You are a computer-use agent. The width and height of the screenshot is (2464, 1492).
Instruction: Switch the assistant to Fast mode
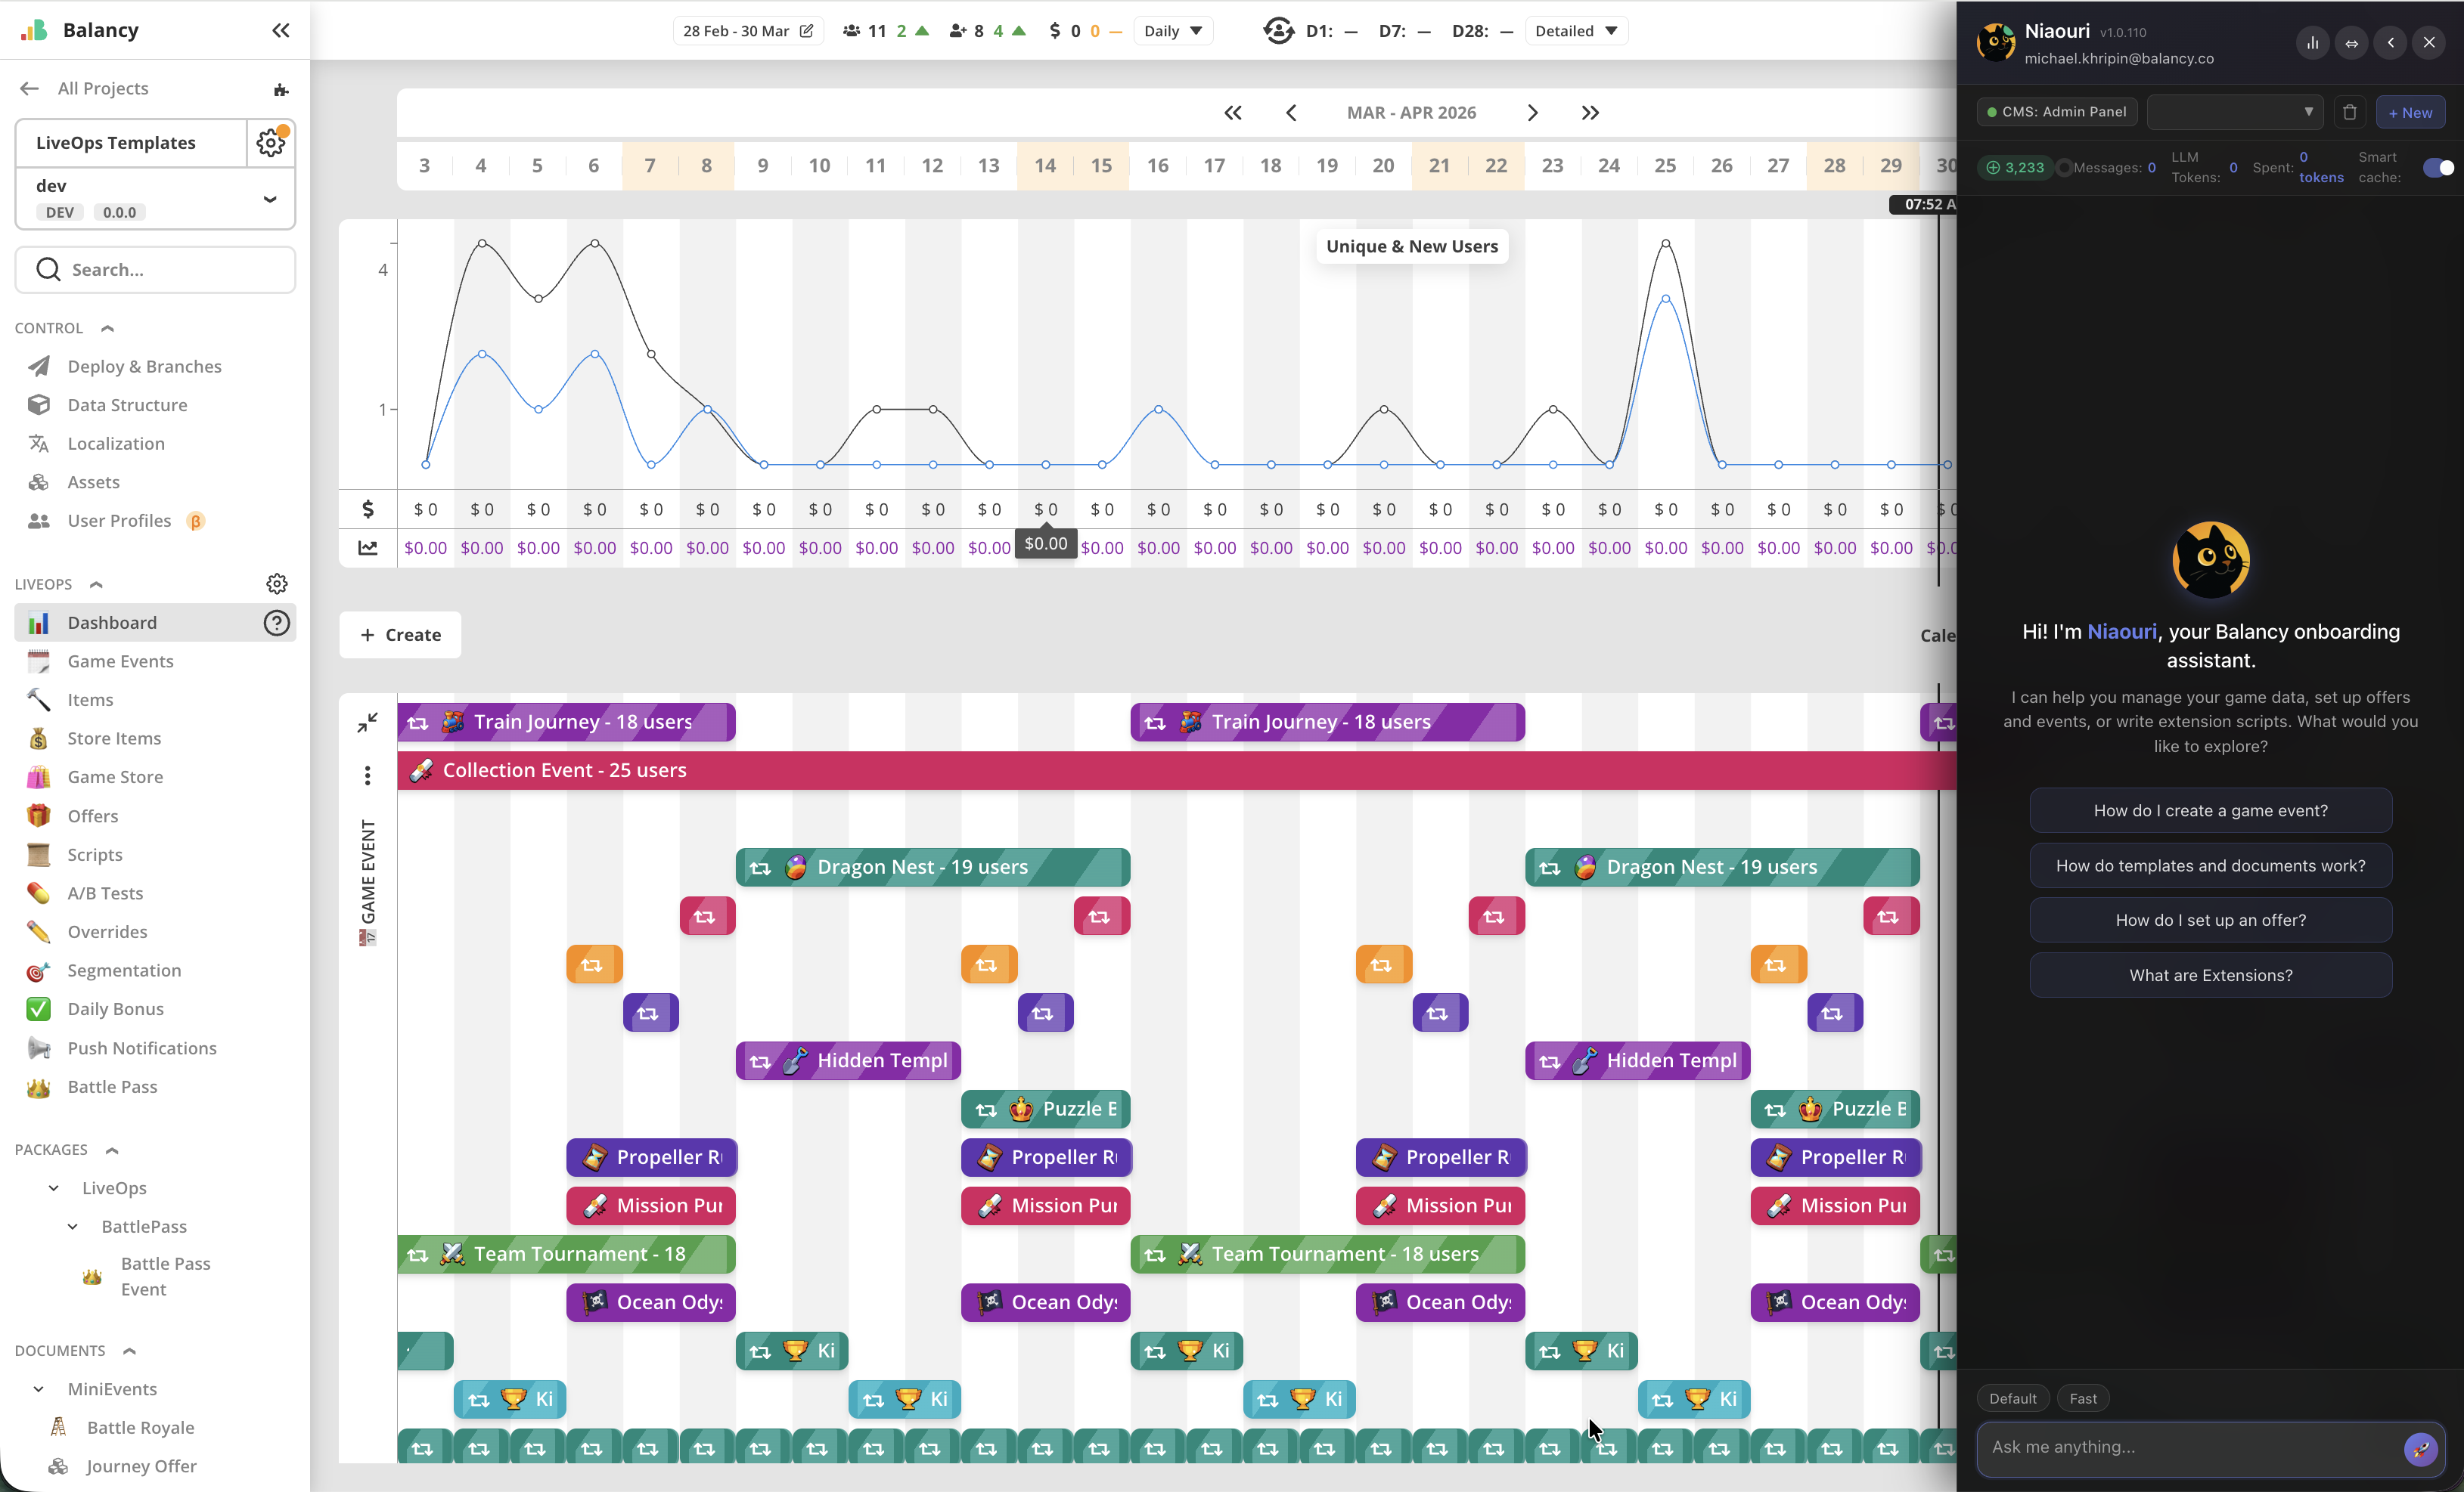coord(2083,1398)
